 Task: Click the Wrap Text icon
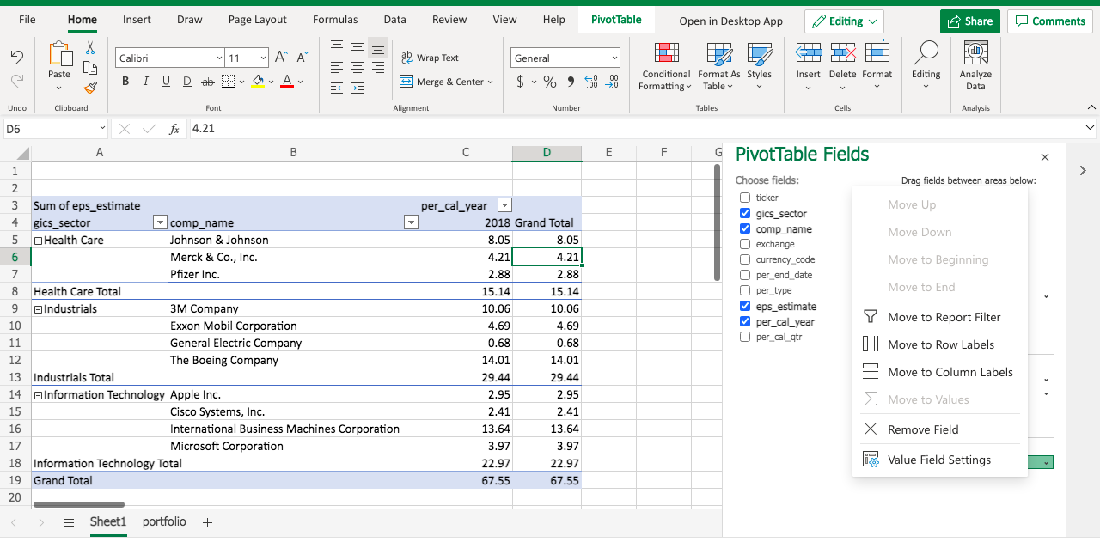[x=407, y=58]
